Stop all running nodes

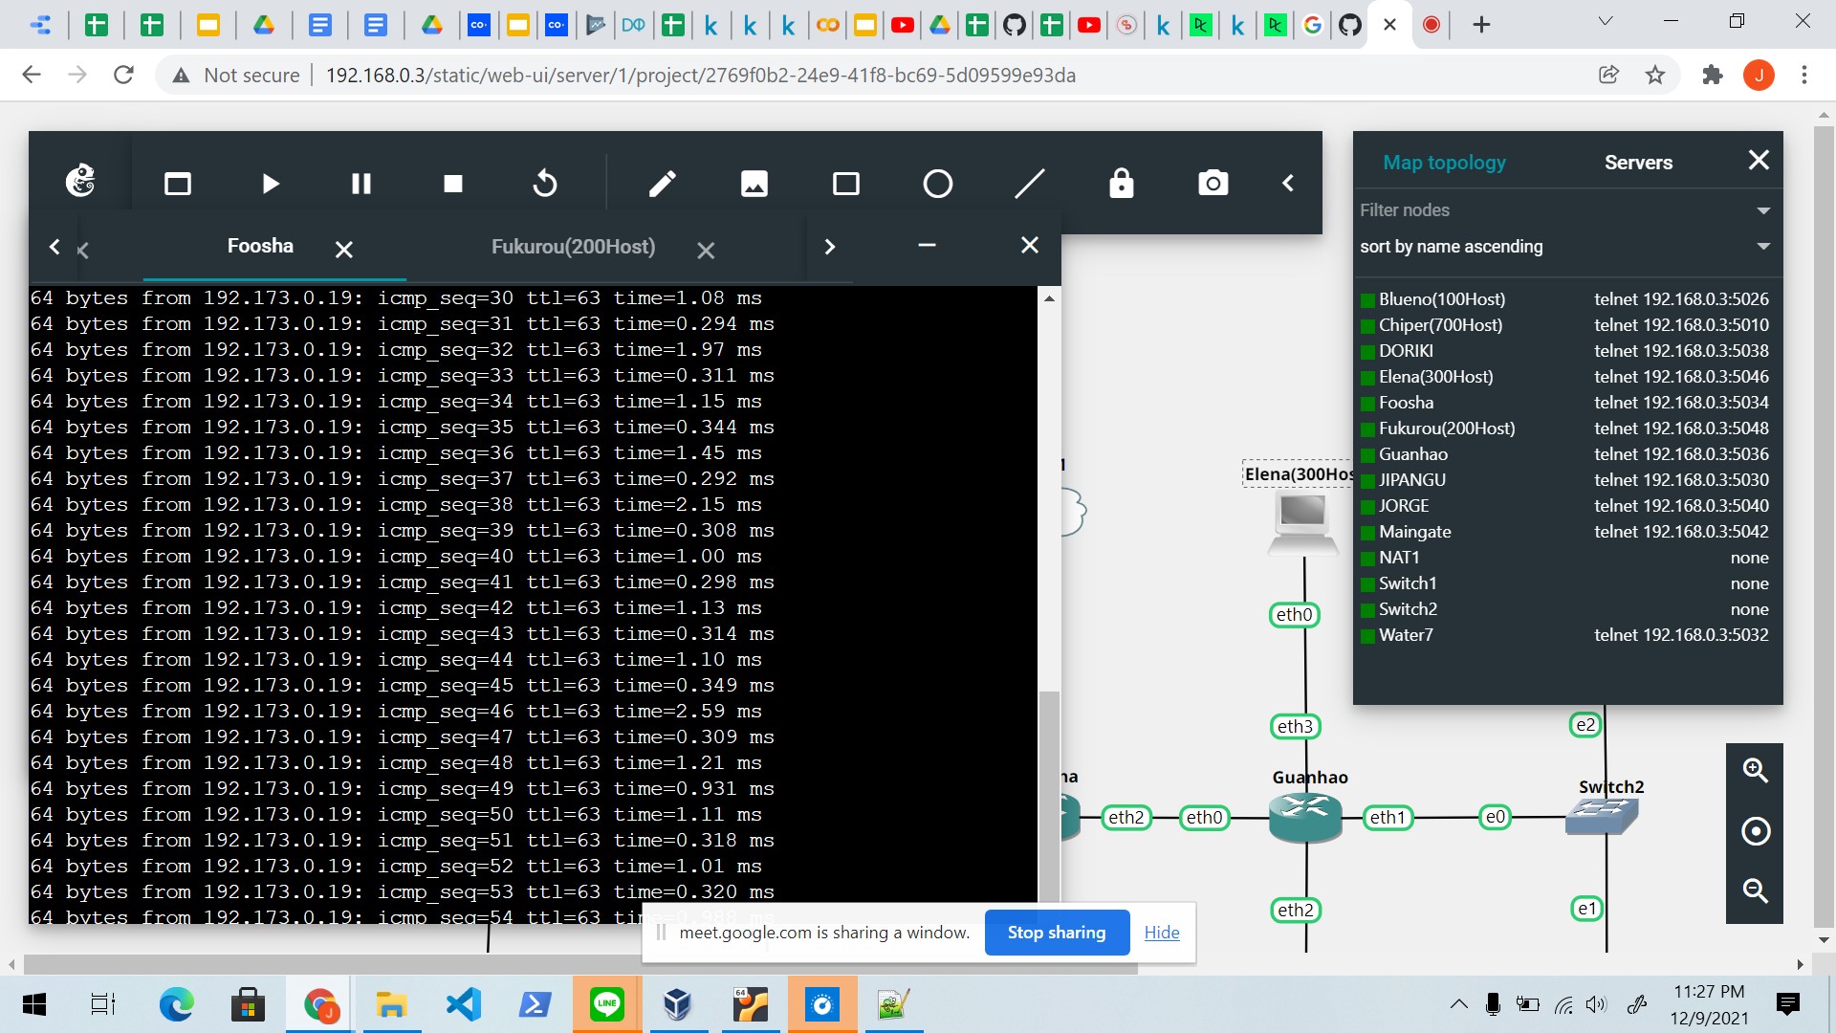[x=452, y=183]
